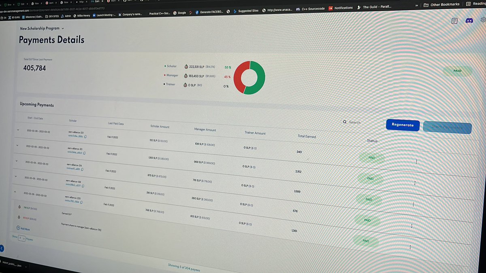Expand the payment row showing 316 SLP scholar amount
The height and width of the screenshot is (273, 486).
[15, 176]
